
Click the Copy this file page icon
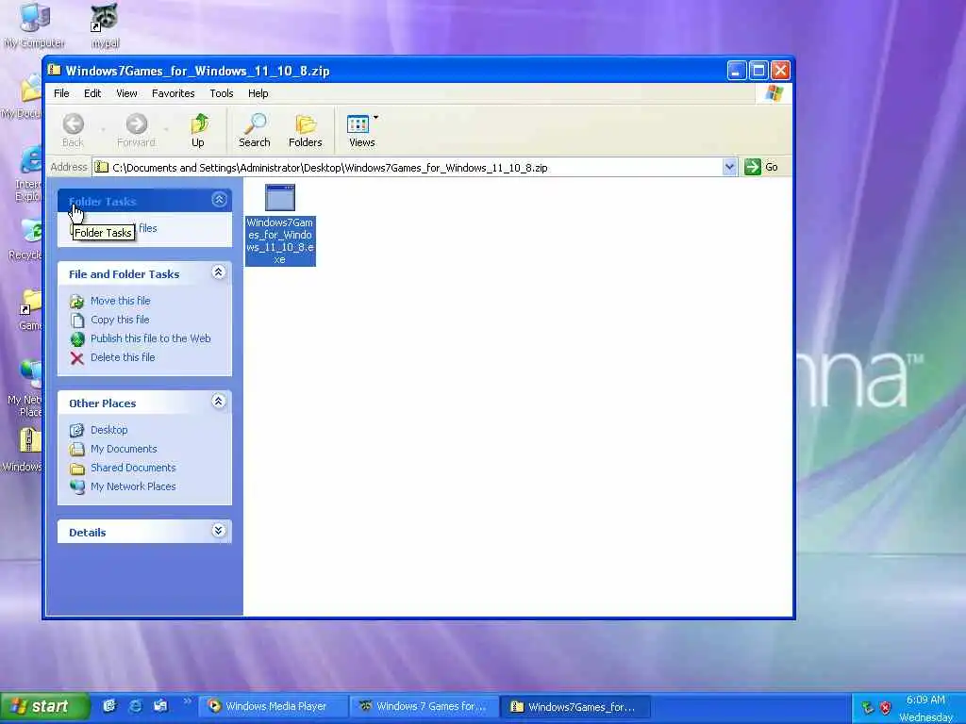coord(77,321)
